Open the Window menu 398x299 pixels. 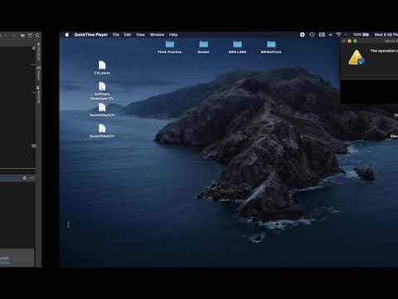pos(157,35)
